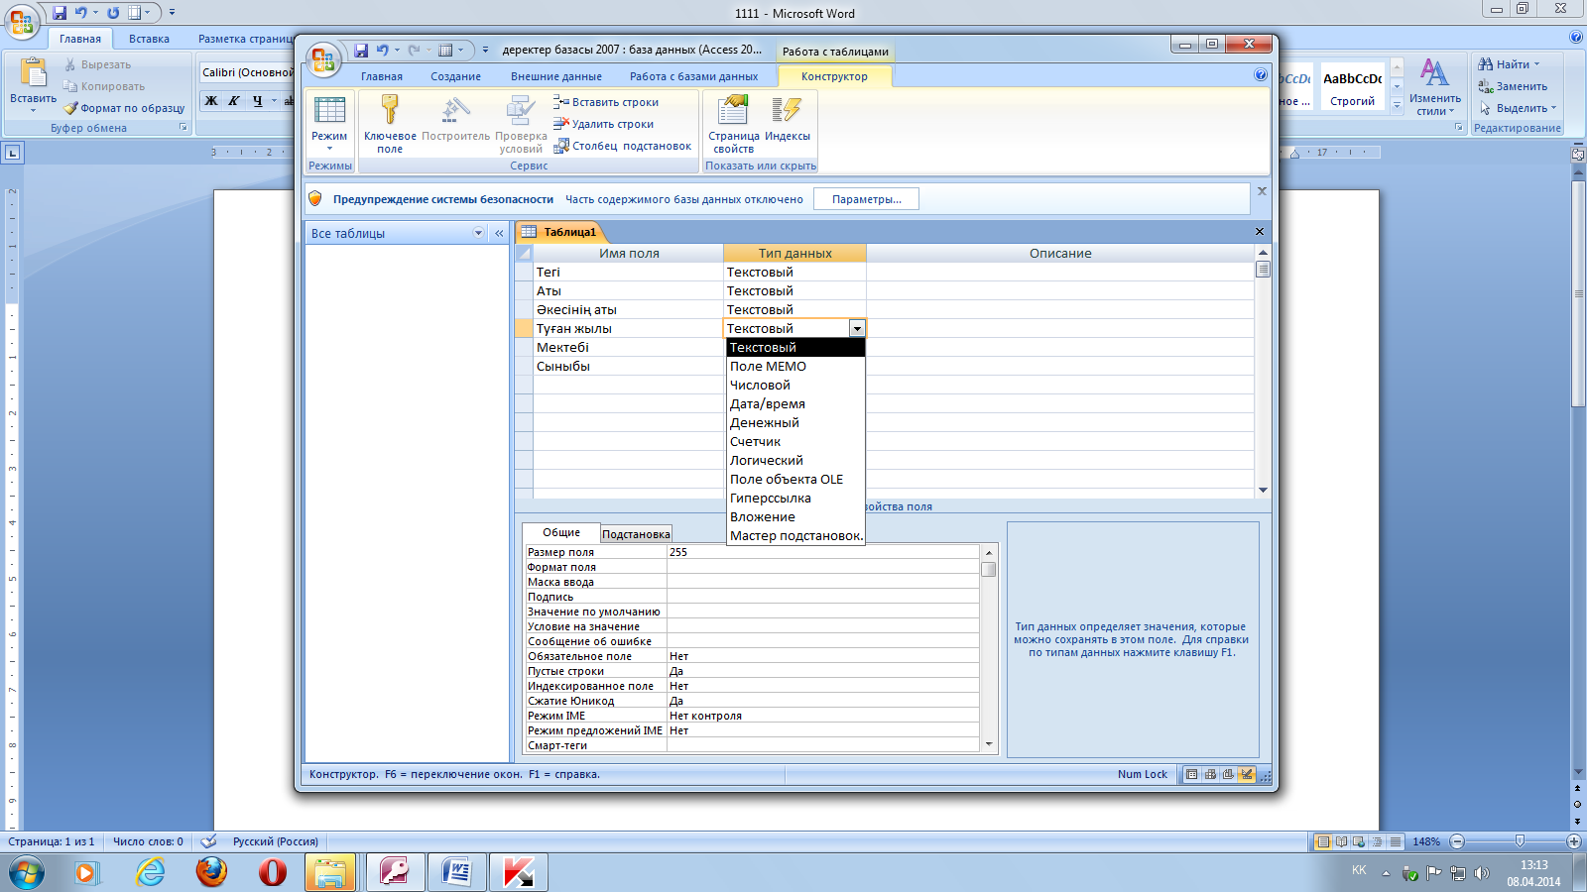Save the database via Access quick toolbar
Viewport: 1587px width, 892px height.
[361, 51]
